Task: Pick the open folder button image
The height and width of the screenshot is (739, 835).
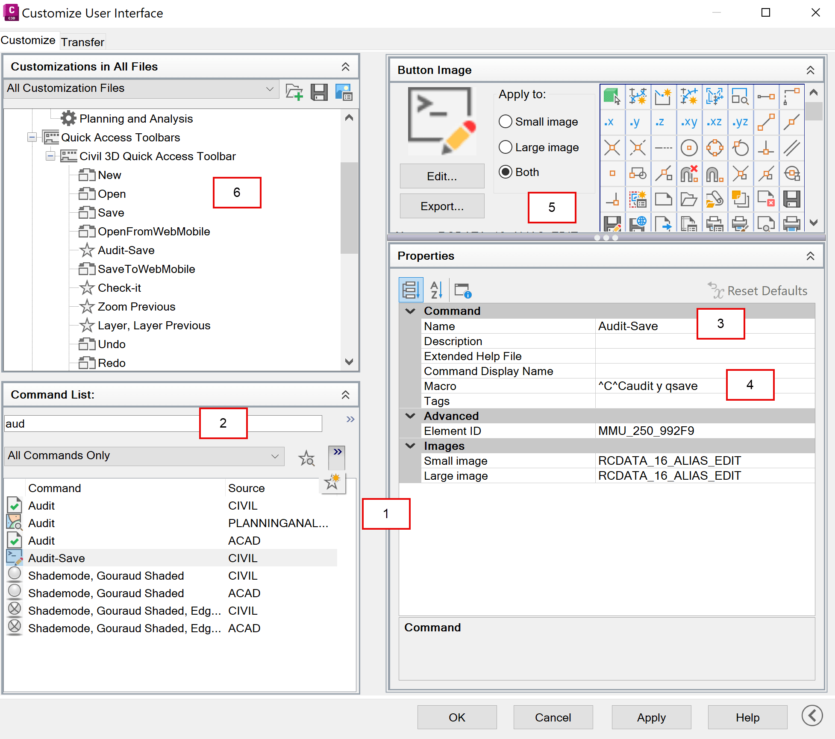Action: tap(689, 199)
